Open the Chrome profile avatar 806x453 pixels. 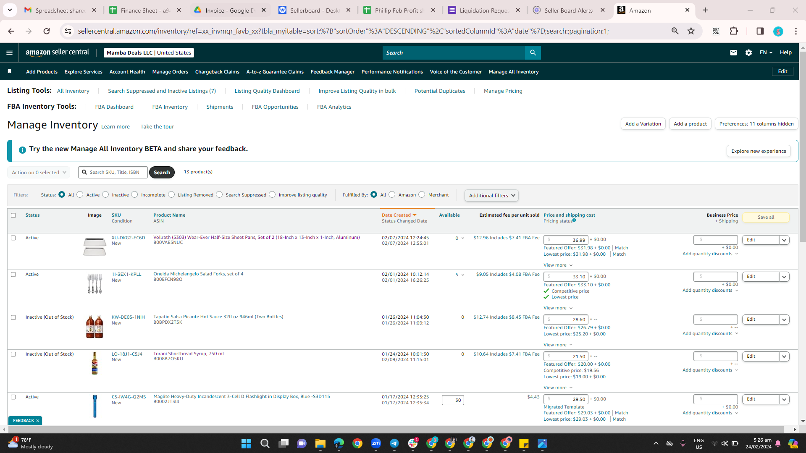point(778,31)
